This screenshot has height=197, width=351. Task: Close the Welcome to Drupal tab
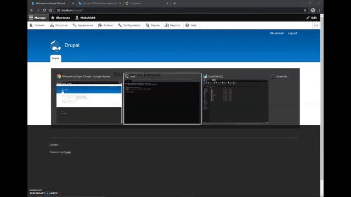click(73, 3)
